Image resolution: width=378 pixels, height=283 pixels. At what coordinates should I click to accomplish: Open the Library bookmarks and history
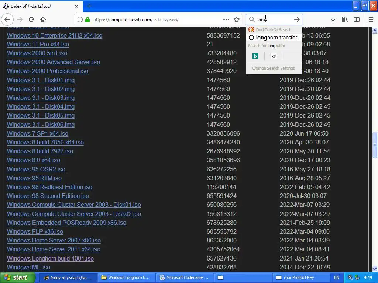point(345,20)
